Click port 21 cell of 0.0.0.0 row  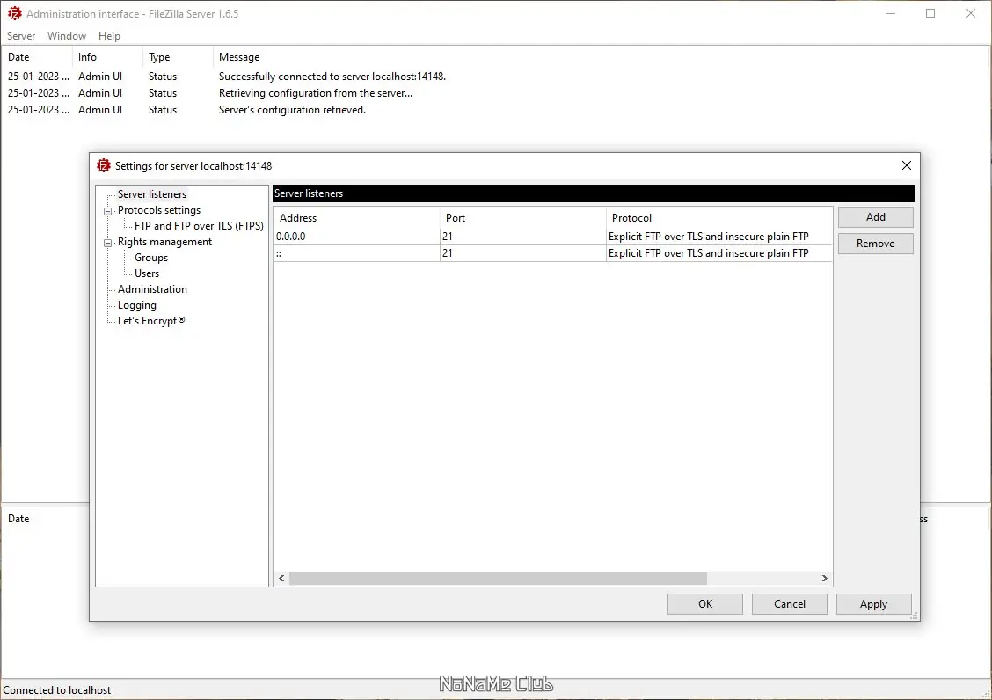[522, 237]
